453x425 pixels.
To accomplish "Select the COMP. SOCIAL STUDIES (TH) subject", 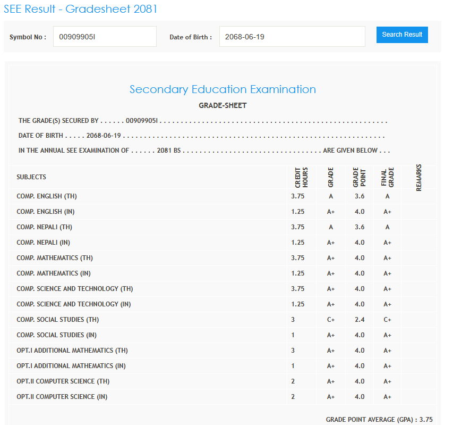I will (x=58, y=320).
